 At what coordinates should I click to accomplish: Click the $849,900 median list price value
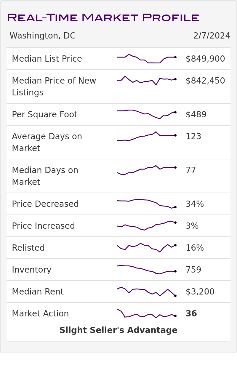[x=205, y=59]
